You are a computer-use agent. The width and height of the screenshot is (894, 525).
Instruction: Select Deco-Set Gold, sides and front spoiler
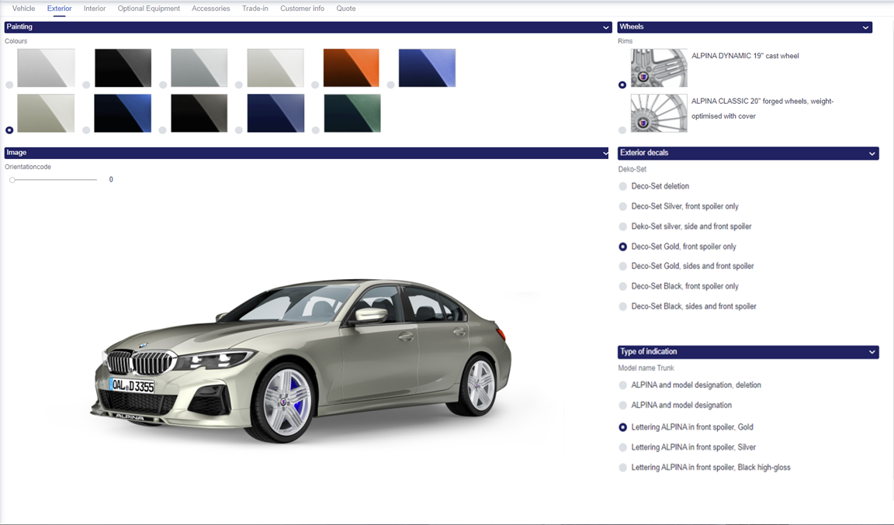[622, 266]
